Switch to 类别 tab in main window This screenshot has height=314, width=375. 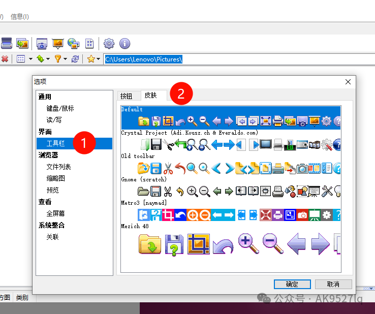(22, 298)
